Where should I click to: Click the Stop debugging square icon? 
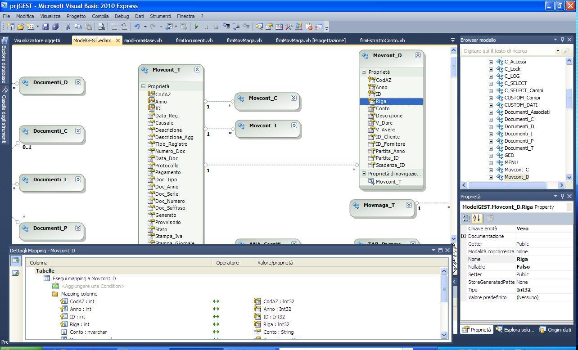(x=216, y=27)
